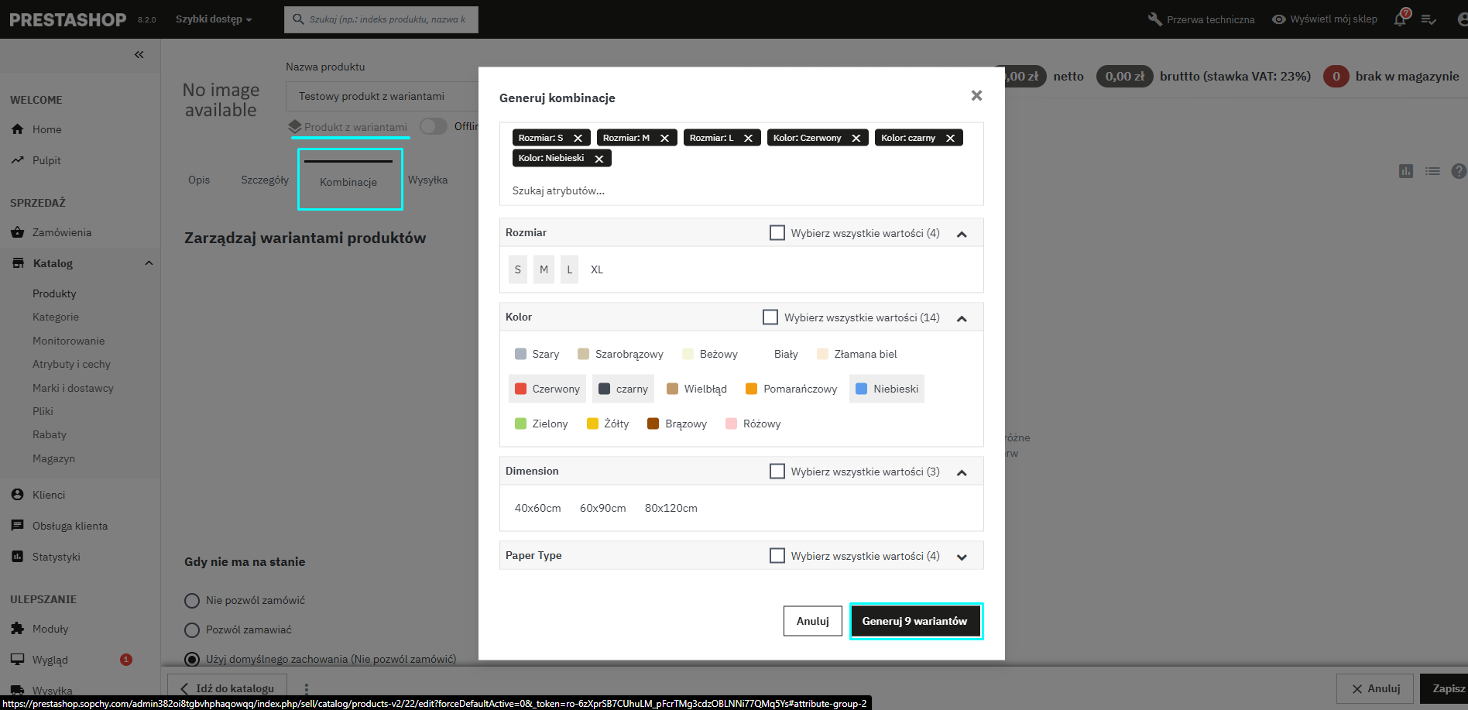Click Generuj 9 wariantów button

click(x=915, y=621)
